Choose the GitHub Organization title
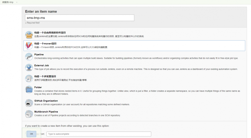Image resolution: width=251 pixels, height=138 pixels. [x=46, y=101]
